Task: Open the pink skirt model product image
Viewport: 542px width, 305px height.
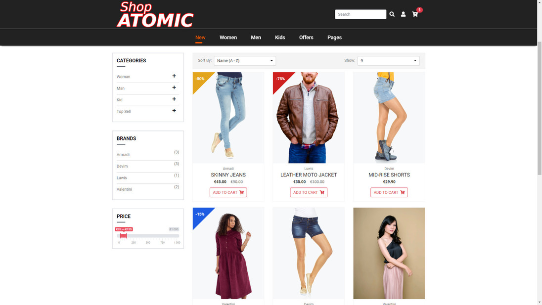Action: pos(389,253)
